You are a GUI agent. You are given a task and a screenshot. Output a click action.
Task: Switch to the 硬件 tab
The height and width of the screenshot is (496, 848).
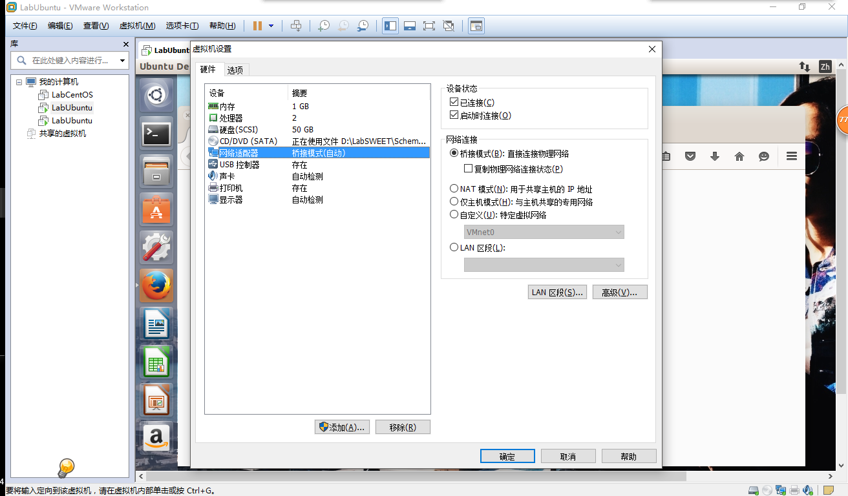coord(208,69)
